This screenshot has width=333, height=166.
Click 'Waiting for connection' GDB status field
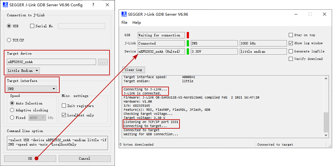[161, 35]
